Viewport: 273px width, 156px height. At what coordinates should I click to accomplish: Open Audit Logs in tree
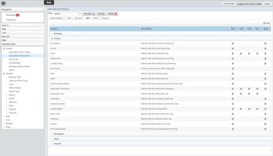coord(13,59)
